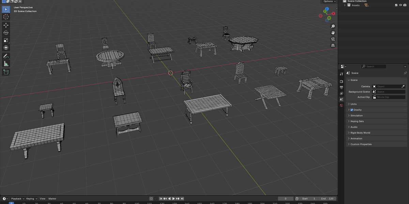Screen dimensions: 409x204
Task: Click the properties Search field
Action: (x=374, y=67)
